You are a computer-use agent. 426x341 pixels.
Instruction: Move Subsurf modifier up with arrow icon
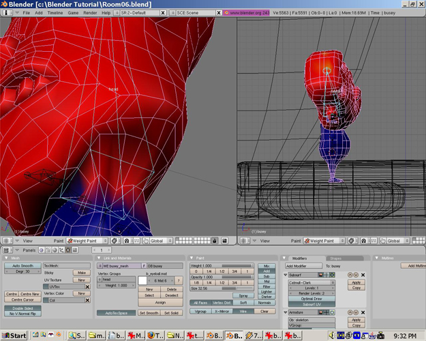[x=350, y=275]
